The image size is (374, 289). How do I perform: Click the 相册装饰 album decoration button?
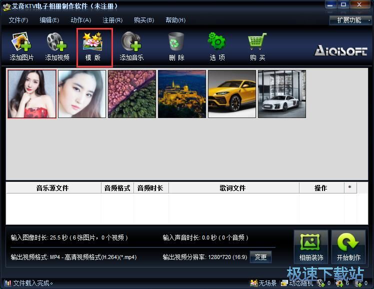click(x=311, y=247)
